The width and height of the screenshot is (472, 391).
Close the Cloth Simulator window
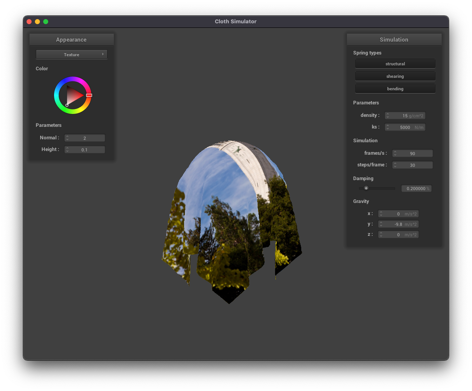[29, 21]
